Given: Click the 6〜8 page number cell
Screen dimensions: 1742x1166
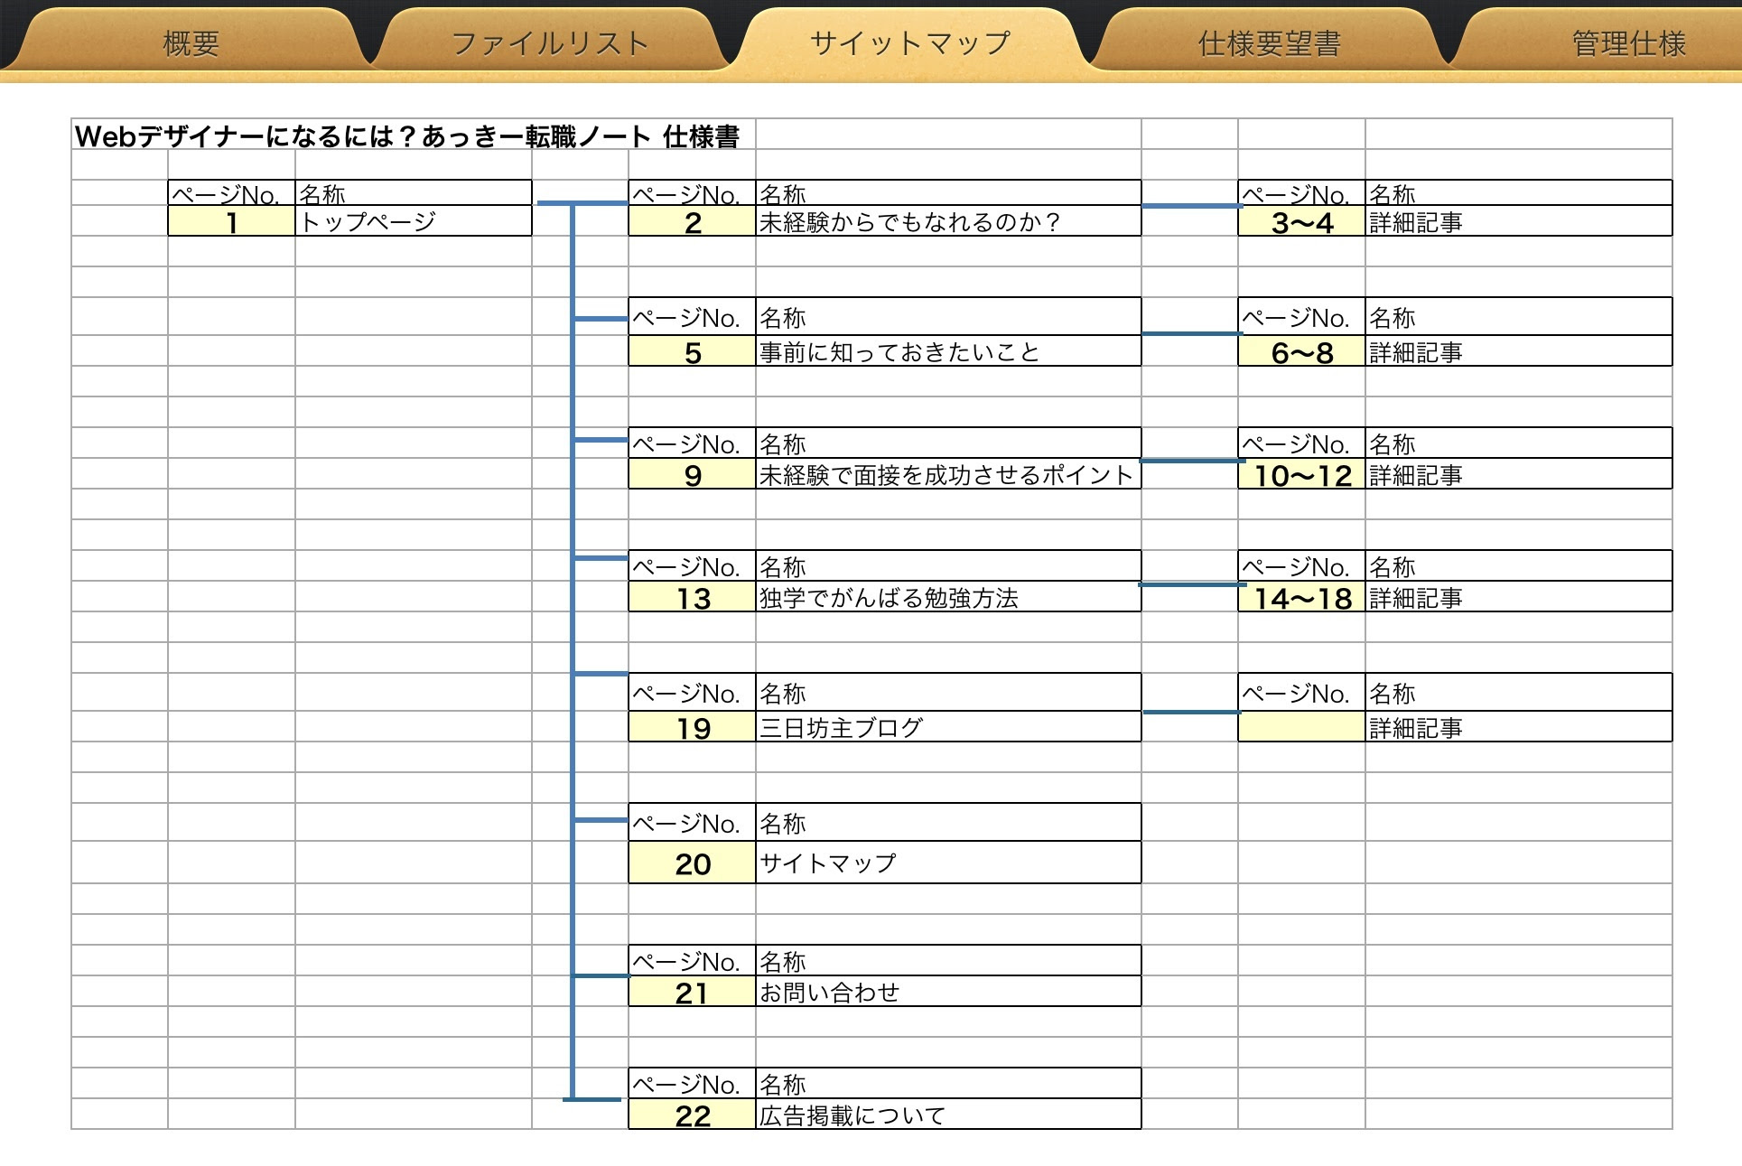Looking at the screenshot, I should (1302, 351).
